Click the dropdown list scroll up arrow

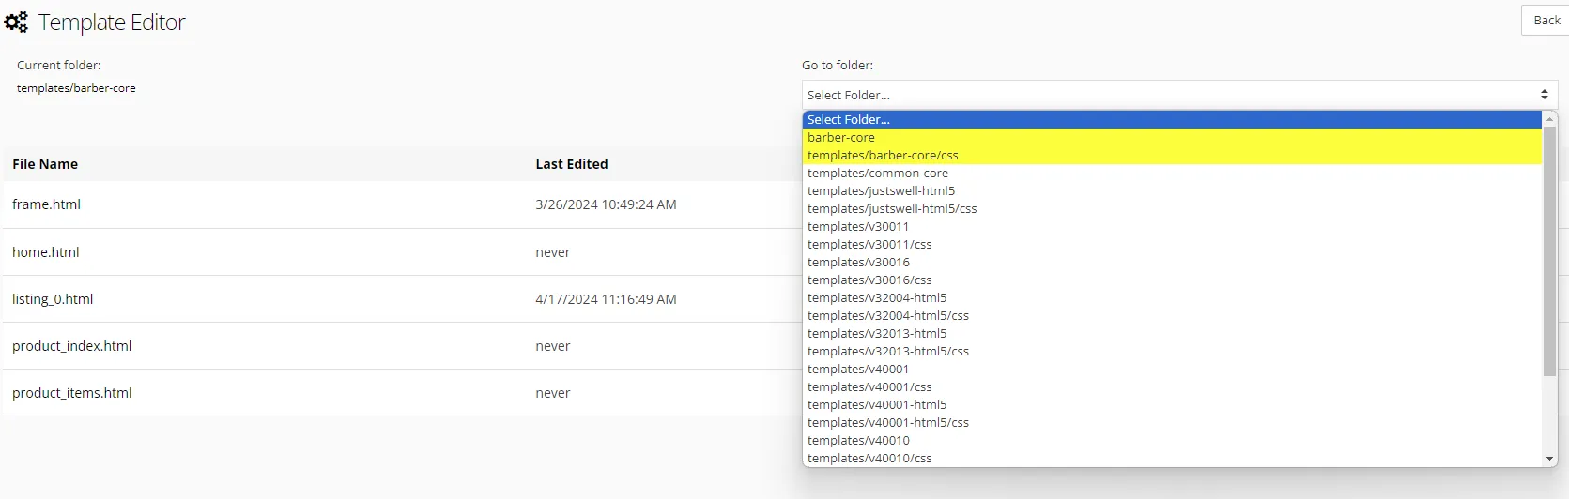coord(1549,119)
